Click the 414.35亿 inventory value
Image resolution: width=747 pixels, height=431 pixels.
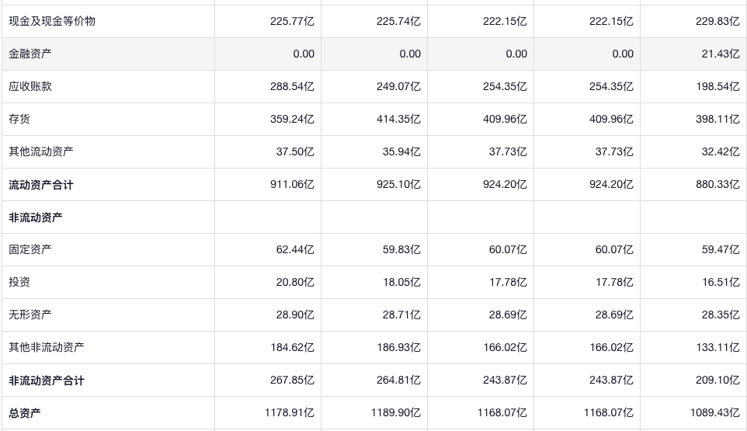(x=398, y=120)
